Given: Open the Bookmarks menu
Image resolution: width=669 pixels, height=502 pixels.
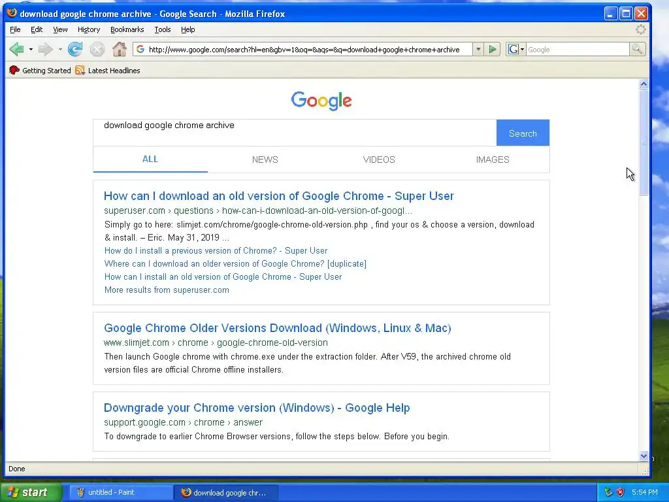Looking at the screenshot, I should 127,29.
